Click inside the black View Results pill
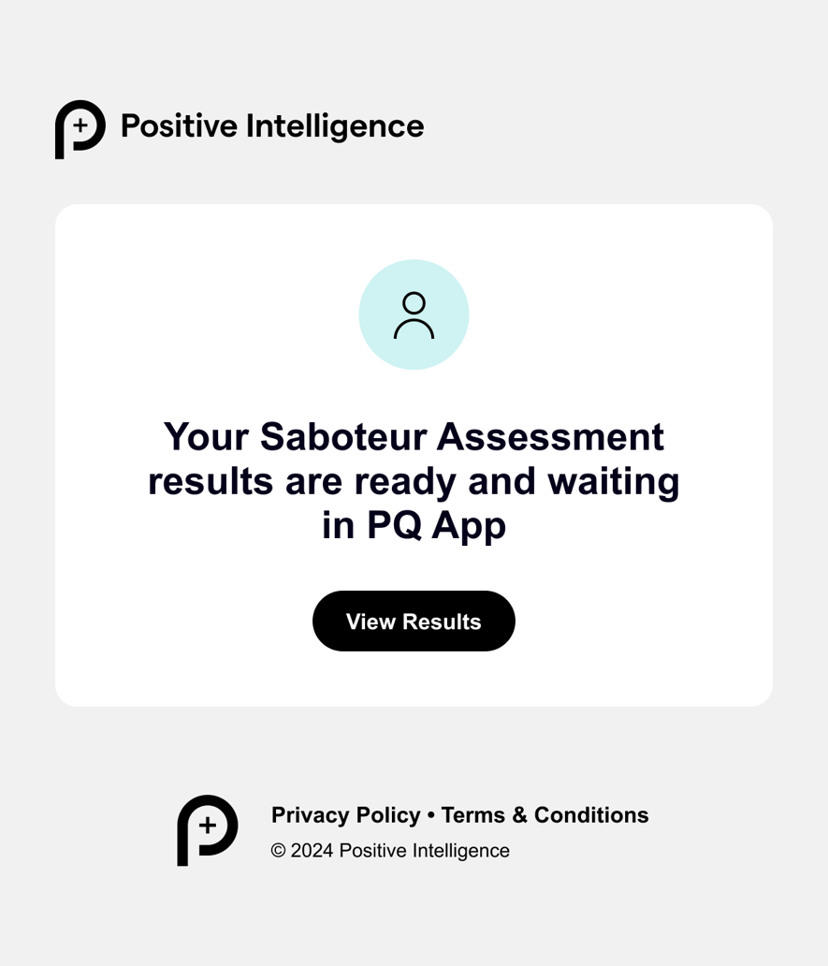Viewport: 828px width, 966px height. [x=414, y=621]
